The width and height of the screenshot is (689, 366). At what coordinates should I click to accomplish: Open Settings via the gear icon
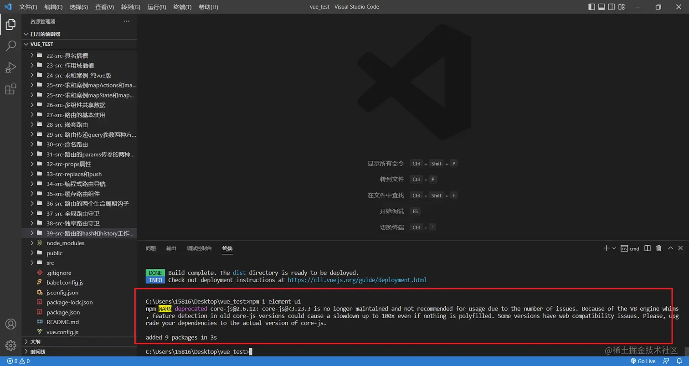[x=10, y=345]
